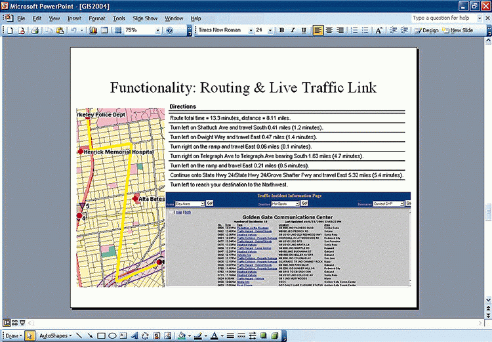The width and height of the screenshot is (492, 342).
Task: Click the Print icon
Action: [35, 30]
